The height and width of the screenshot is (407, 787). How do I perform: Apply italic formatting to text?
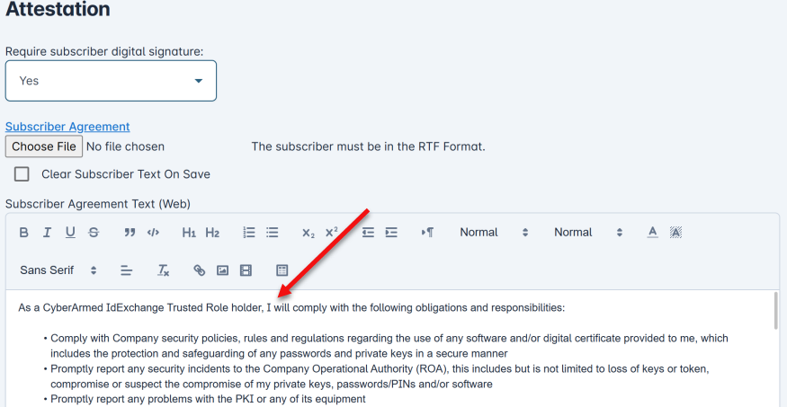[x=47, y=233]
